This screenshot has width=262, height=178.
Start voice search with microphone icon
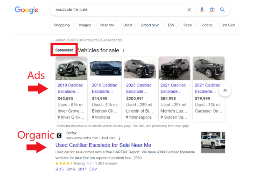pos(202,10)
